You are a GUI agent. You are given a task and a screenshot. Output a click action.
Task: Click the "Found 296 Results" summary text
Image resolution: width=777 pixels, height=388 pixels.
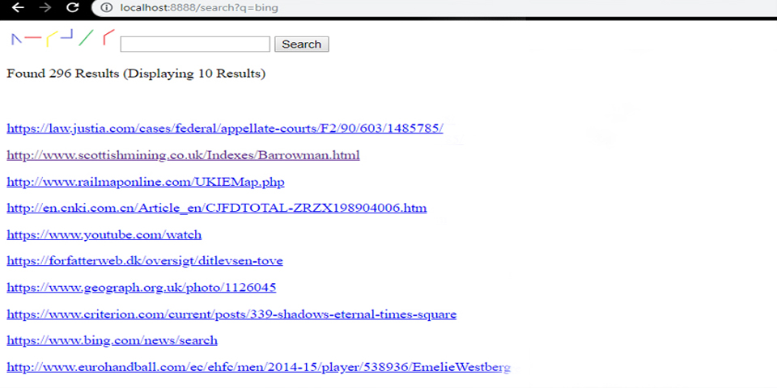point(135,74)
